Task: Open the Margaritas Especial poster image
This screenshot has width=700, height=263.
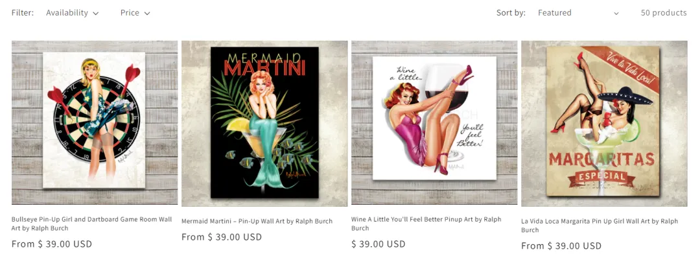Action: [x=604, y=123]
